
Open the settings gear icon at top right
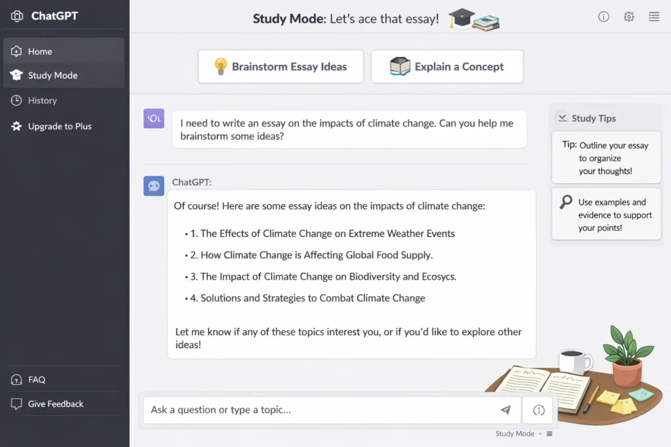628,16
